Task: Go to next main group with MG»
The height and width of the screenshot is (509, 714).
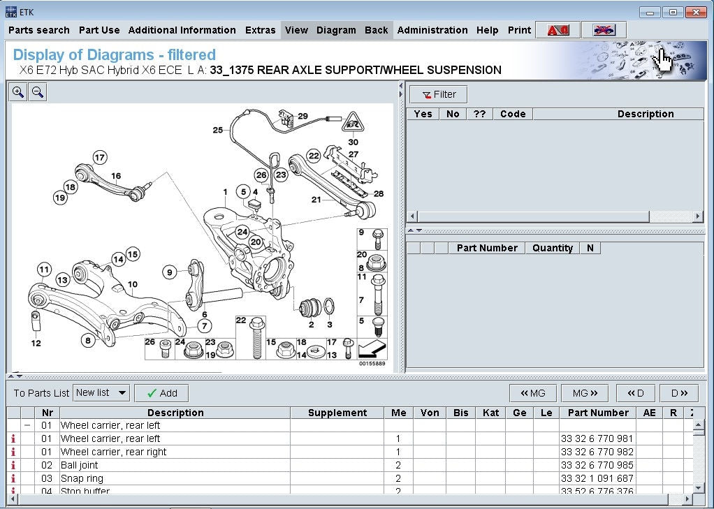Action: pos(584,393)
